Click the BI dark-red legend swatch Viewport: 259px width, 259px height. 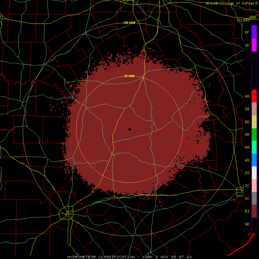254,211
